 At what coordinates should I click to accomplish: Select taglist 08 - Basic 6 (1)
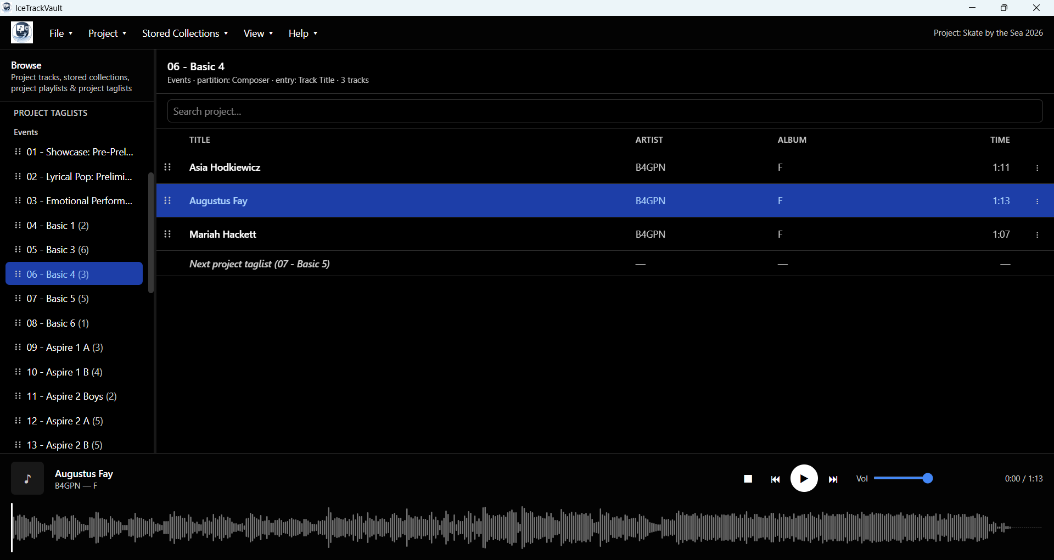pyautogui.click(x=74, y=323)
